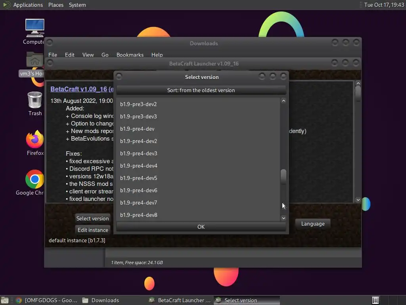406x305 pixels.
Task: Click Select version button in launcher
Action: 92,218
